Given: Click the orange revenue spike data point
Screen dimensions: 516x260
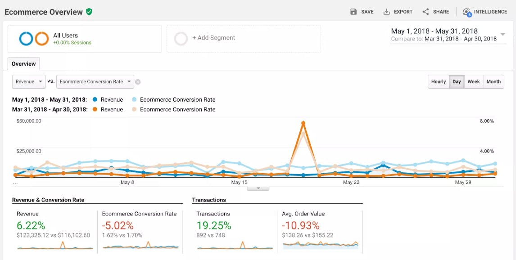Looking at the screenshot, I should [x=303, y=123].
